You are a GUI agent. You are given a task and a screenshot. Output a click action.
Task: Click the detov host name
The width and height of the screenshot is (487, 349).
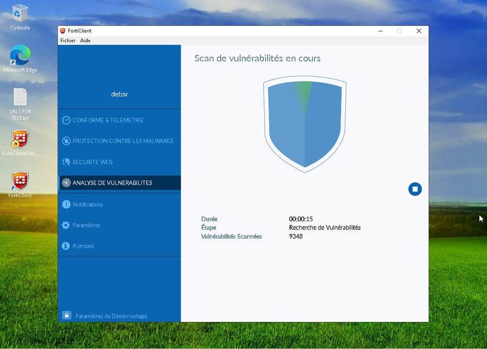119,94
